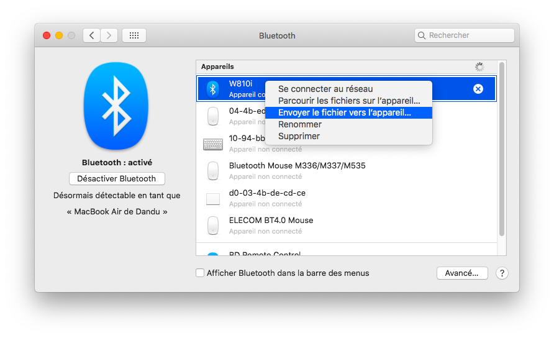This screenshot has height=338, width=554.
Task: Click the back navigation arrow
Action: point(92,35)
